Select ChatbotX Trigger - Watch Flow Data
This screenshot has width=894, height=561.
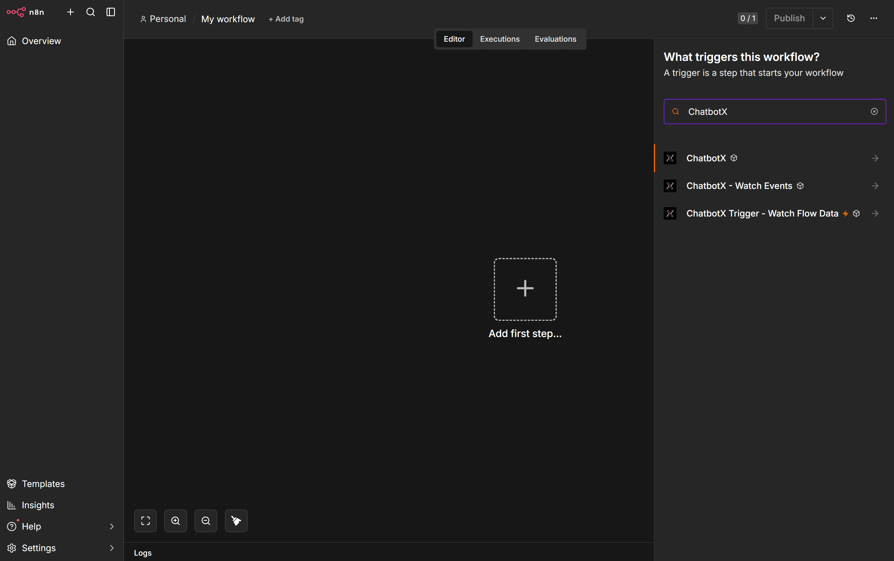point(774,213)
